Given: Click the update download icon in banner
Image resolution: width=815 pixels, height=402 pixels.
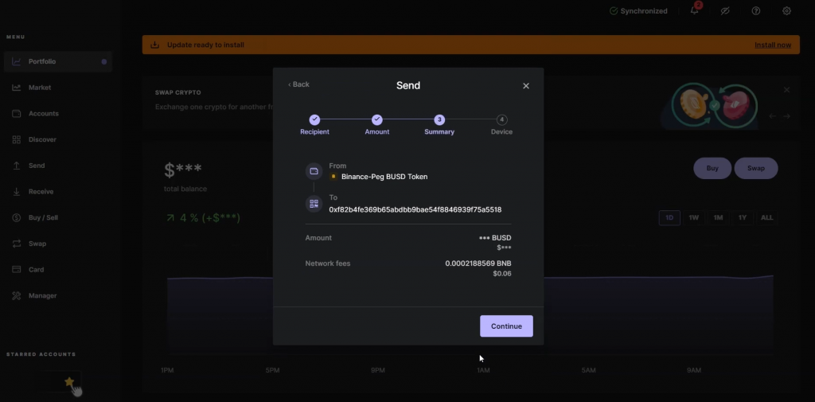Looking at the screenshot, I should point(155,45).
